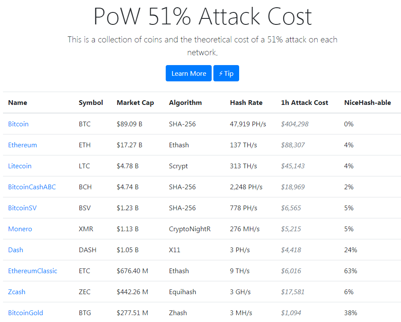Viewport: 401px width, 322px height.
Task: Open the Dash coin link
Action: (16, 250)
